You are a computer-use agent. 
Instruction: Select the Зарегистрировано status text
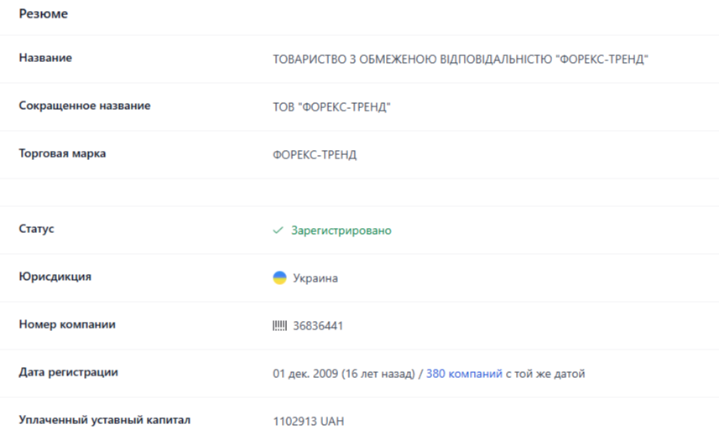341,230
